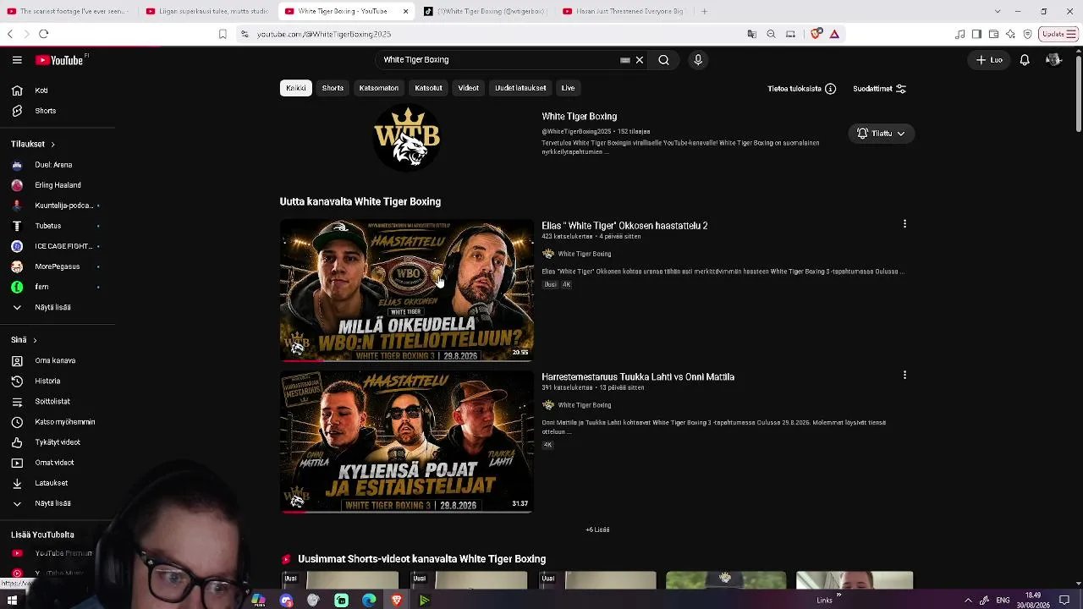
Task: Open the account avatar menu
Action: tap(1053, 60)
